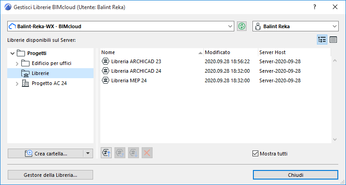The width and height of the screenshot is (346, 185).
Task: Open the Crea cartella dropdown arrow
Action: coord(88,154)
